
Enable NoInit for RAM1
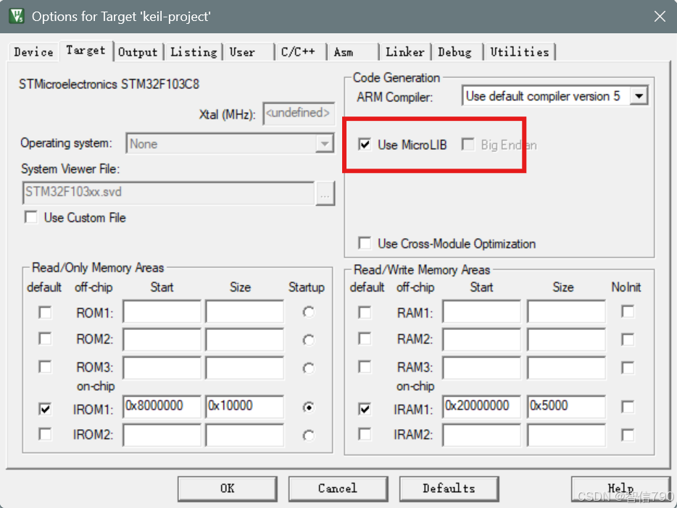point(628,311)
